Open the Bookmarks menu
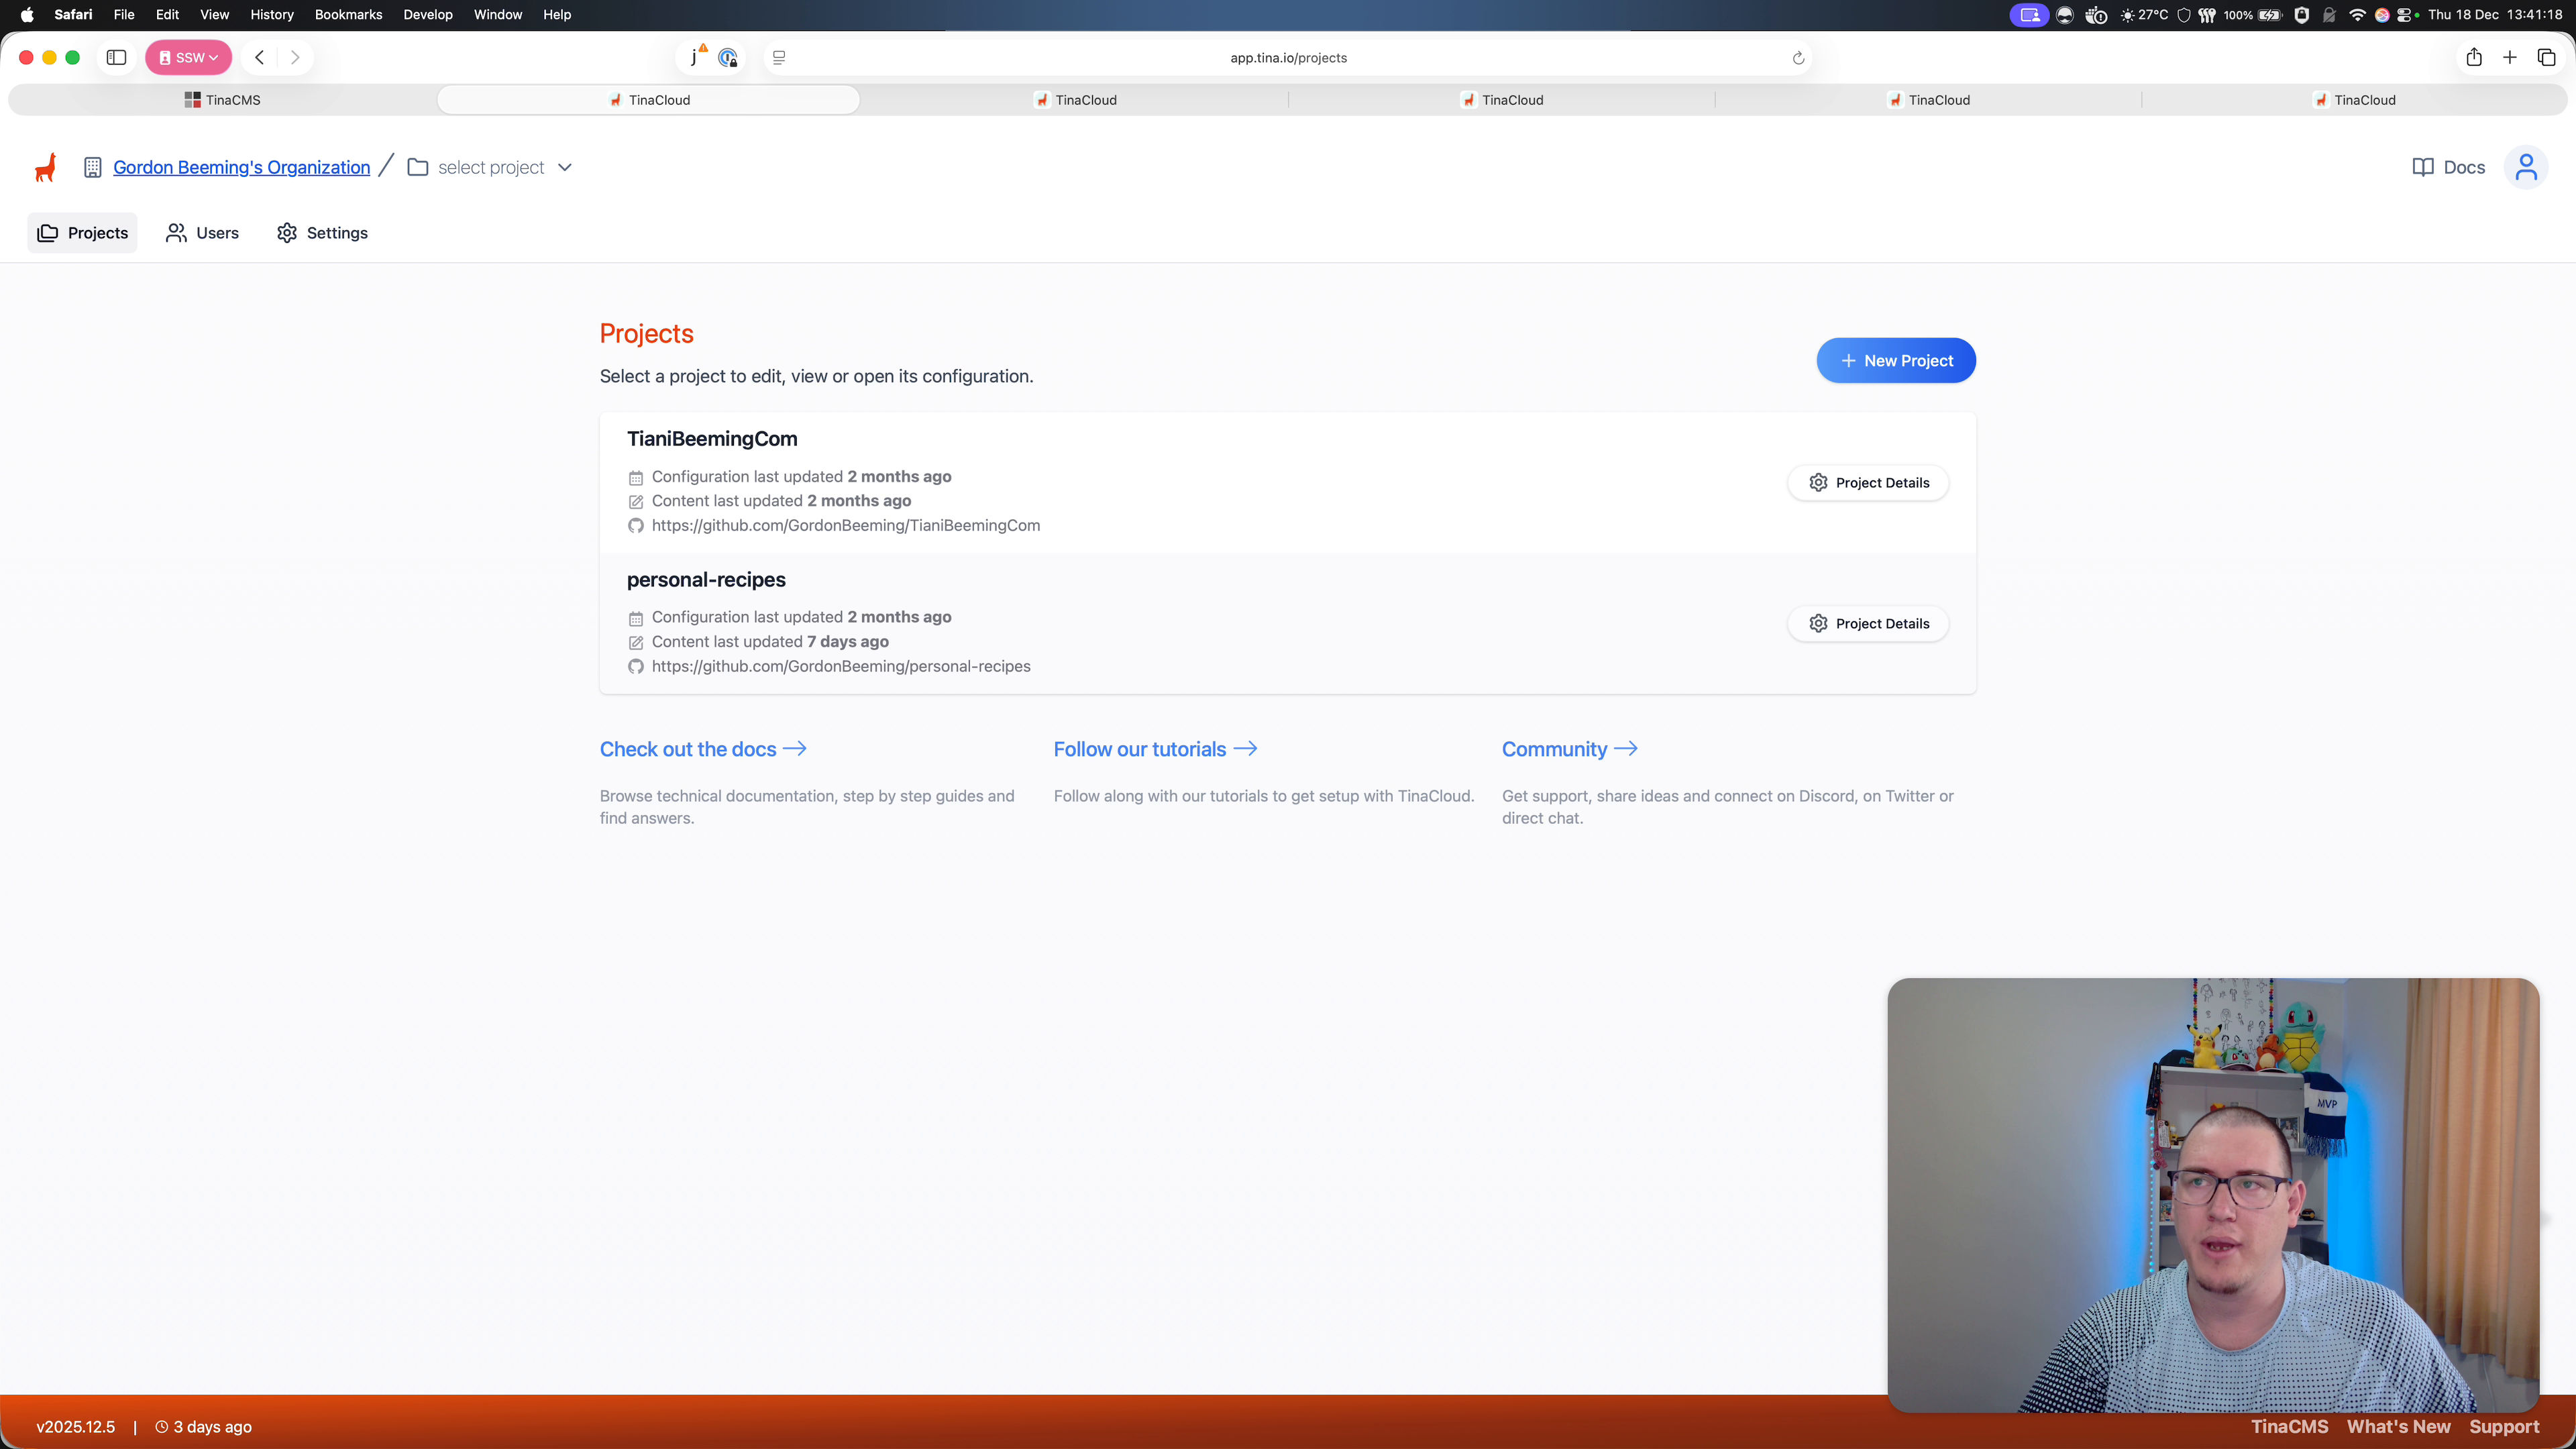 point(348,15)
